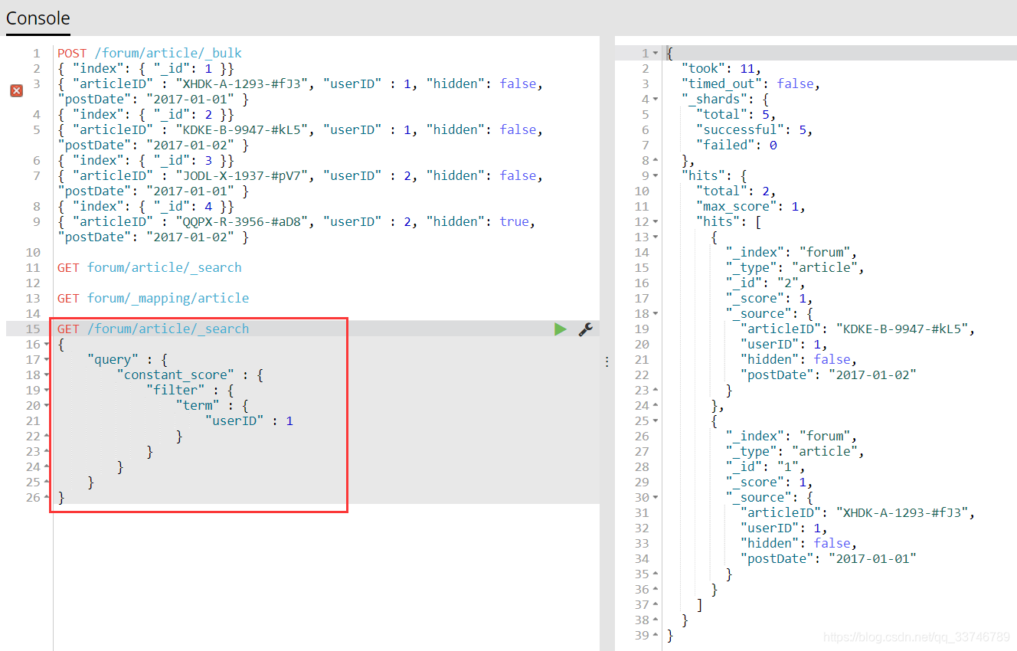Fold the "_shards" object in response
The height and width of the screenshot is (651, 1017).
click(656, 100)
